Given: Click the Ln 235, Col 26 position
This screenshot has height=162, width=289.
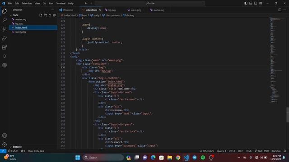Looking at the screenshot, I should tap(207, 151).
